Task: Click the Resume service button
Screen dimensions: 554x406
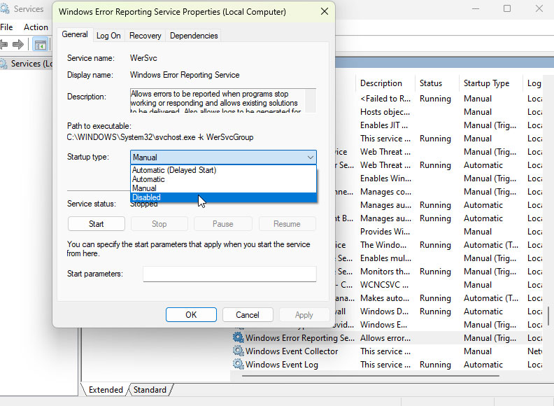Action: coord(287,224)
